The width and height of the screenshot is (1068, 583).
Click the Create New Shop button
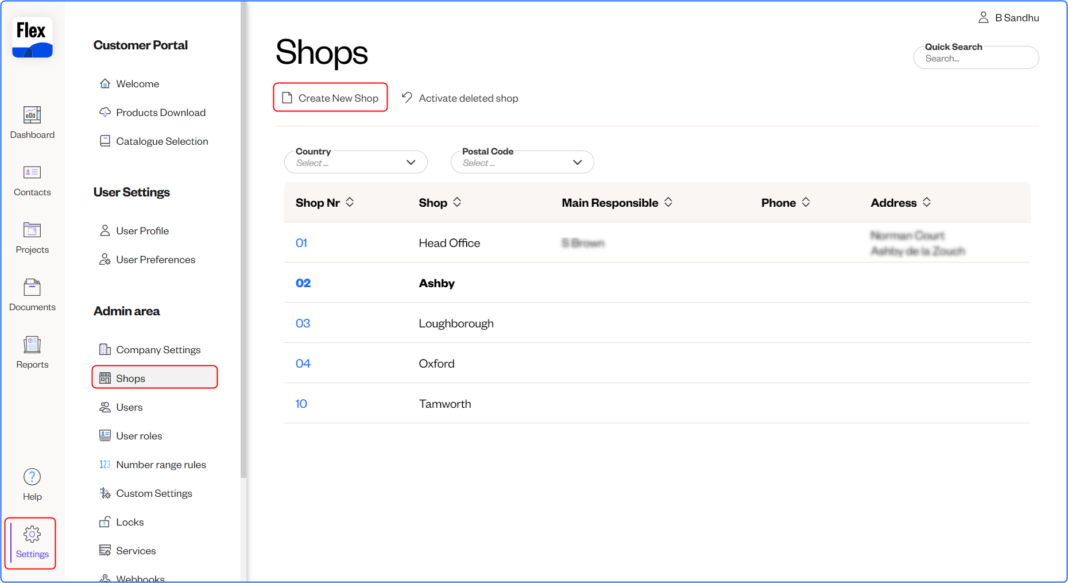tap(330, 97)
